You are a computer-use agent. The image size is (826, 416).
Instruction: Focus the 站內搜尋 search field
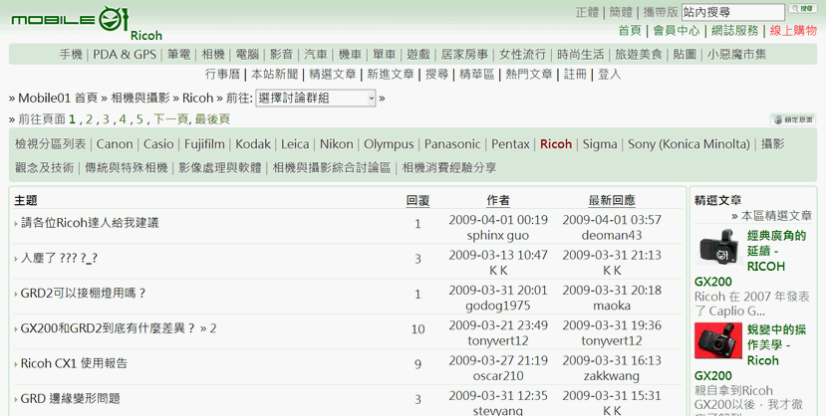732,12
